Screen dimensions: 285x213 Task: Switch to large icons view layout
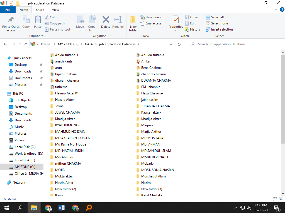281,199
